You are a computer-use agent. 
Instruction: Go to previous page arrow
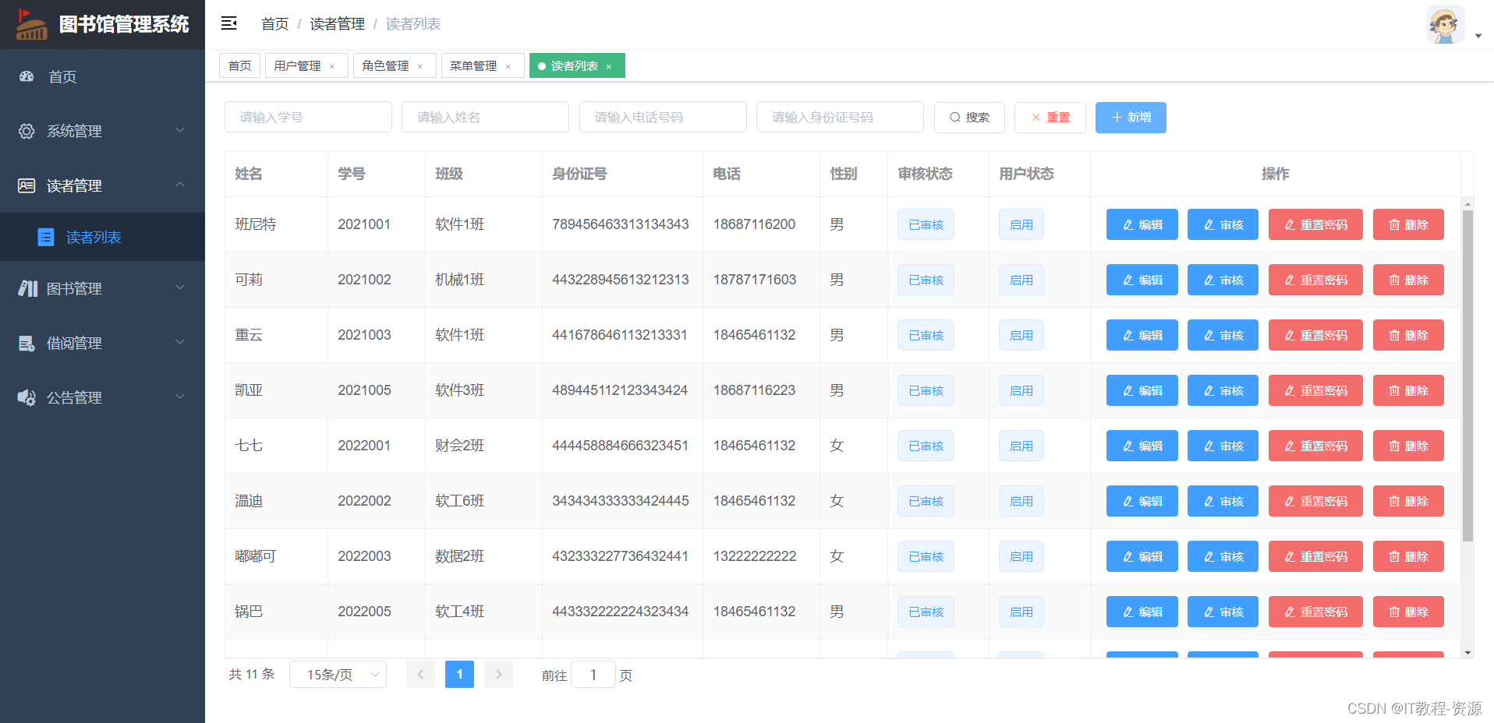[420, 674]
